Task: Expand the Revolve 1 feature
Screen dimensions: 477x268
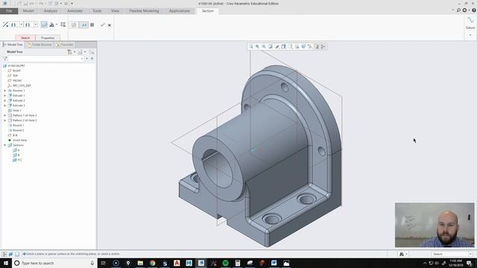Action: (x=5, y=91)
